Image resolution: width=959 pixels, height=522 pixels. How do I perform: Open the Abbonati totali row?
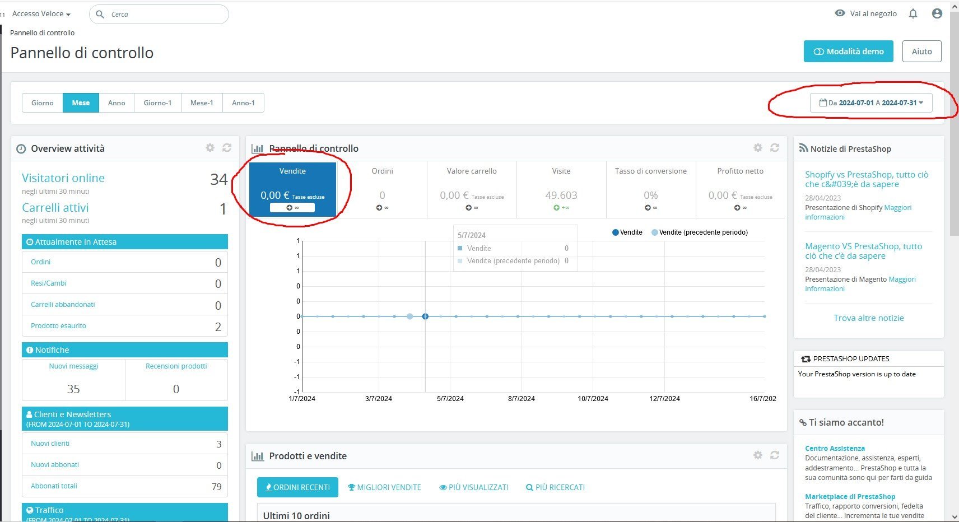(125, 486)
